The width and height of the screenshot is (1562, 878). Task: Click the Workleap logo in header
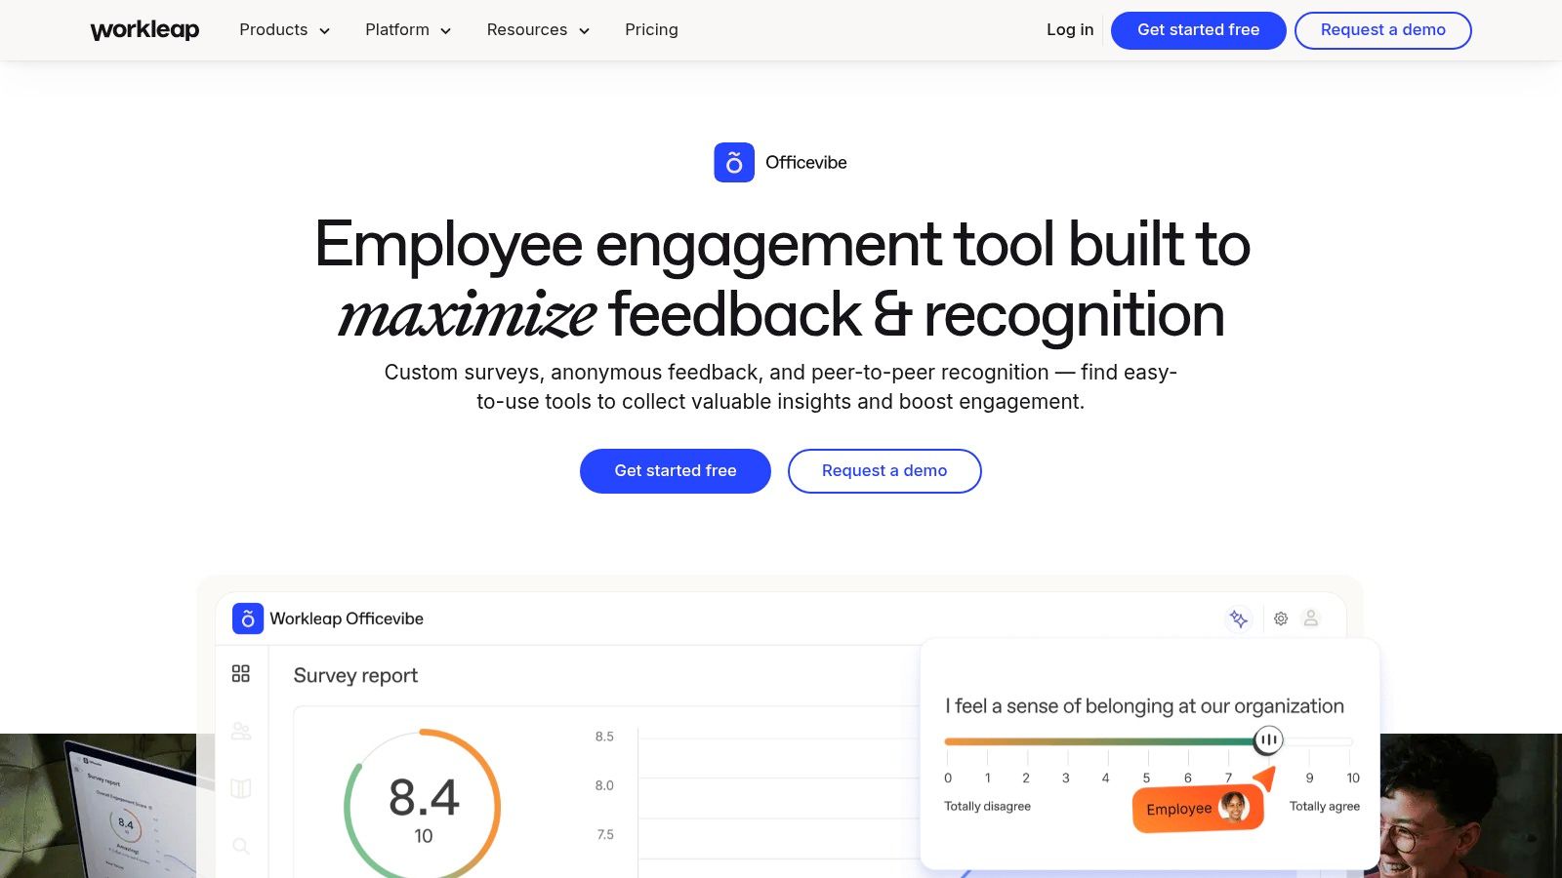click(144, 30)
